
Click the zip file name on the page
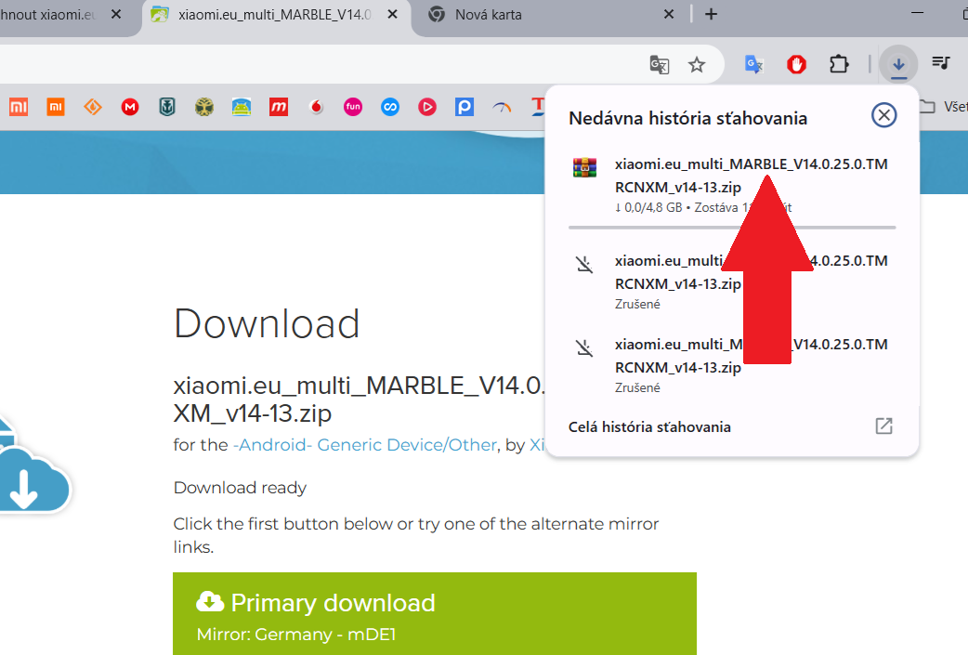point(359,399)
